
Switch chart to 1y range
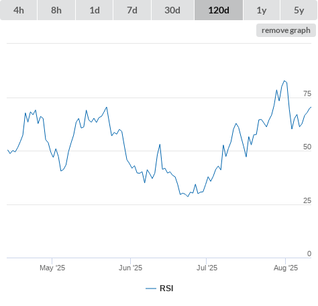tap(262, 10)
